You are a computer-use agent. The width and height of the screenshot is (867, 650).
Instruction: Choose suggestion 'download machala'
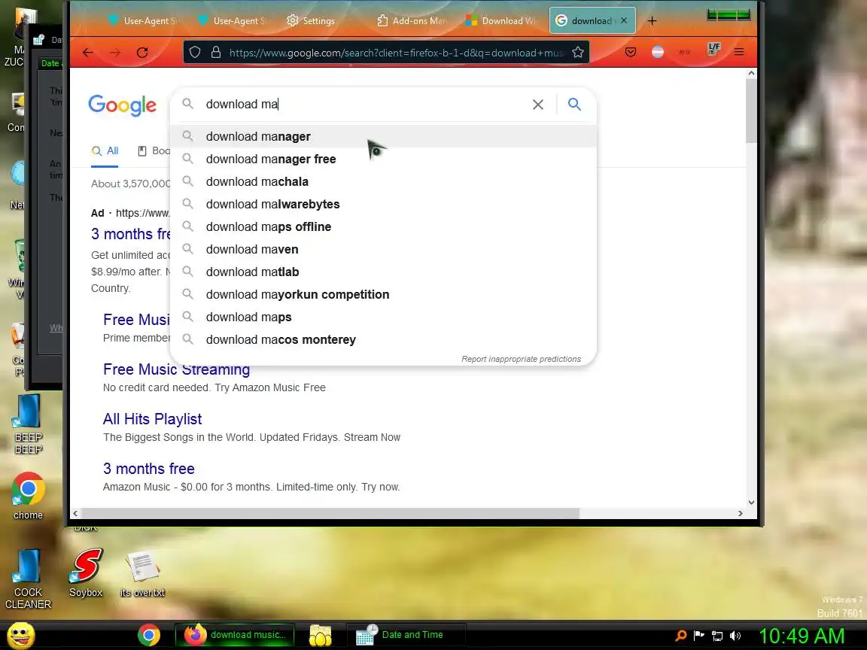(384, 182)
